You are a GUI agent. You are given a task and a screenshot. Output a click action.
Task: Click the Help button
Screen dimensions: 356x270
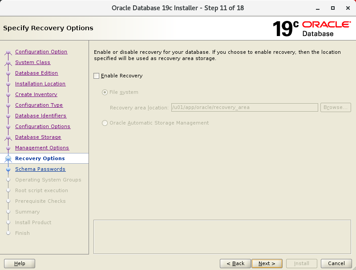click(20, 263)
